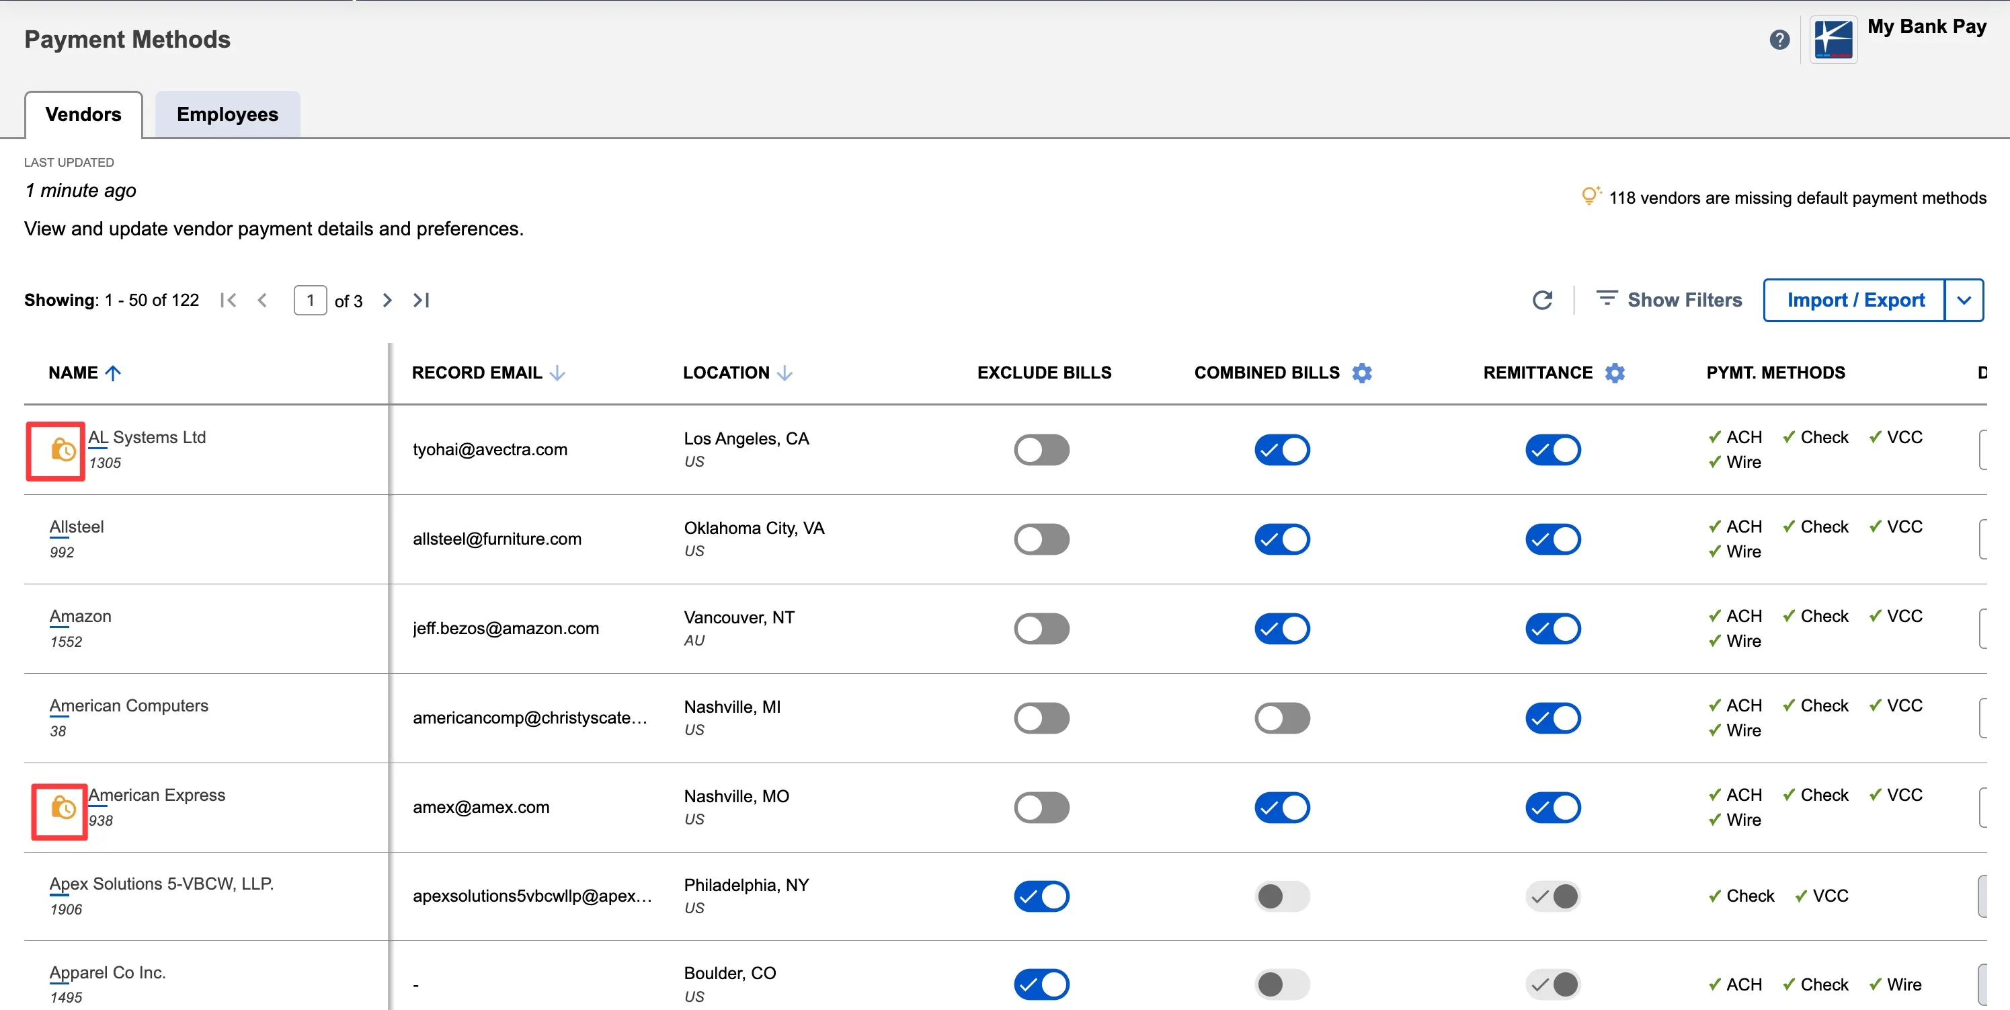Click the Payment Methods page title
The image size is (2010, 1010).
click(127, 39)
